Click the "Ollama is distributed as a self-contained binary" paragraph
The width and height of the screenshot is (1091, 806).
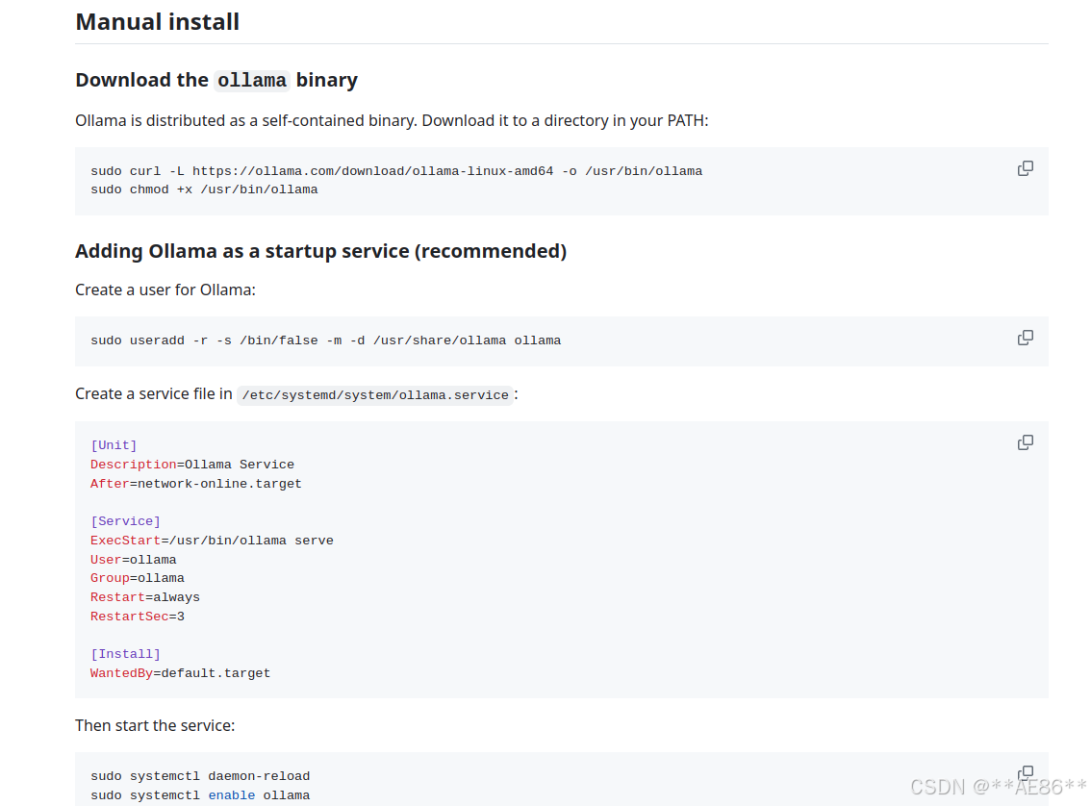click(392, 120)
